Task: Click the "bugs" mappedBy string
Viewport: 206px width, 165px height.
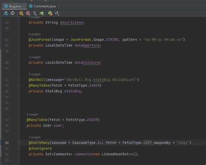Action: point(183,143)
